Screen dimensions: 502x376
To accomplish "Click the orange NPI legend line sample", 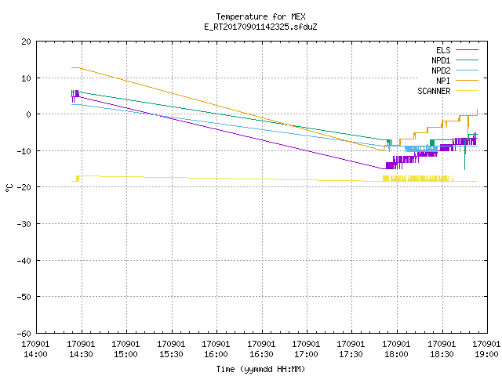I will click(467, 81).
